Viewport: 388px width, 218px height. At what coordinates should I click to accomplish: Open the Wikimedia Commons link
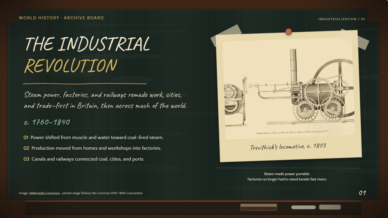pos(44,193)
